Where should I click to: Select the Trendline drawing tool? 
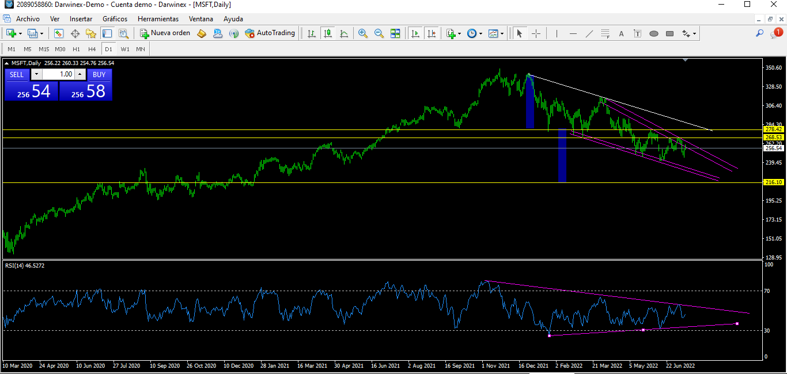(x=589, y=33)
